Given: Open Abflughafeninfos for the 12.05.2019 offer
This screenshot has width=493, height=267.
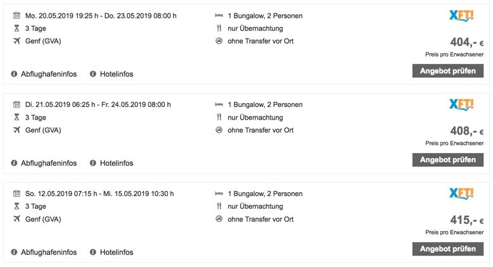Looking at the screenshot, I should (48, 252).
